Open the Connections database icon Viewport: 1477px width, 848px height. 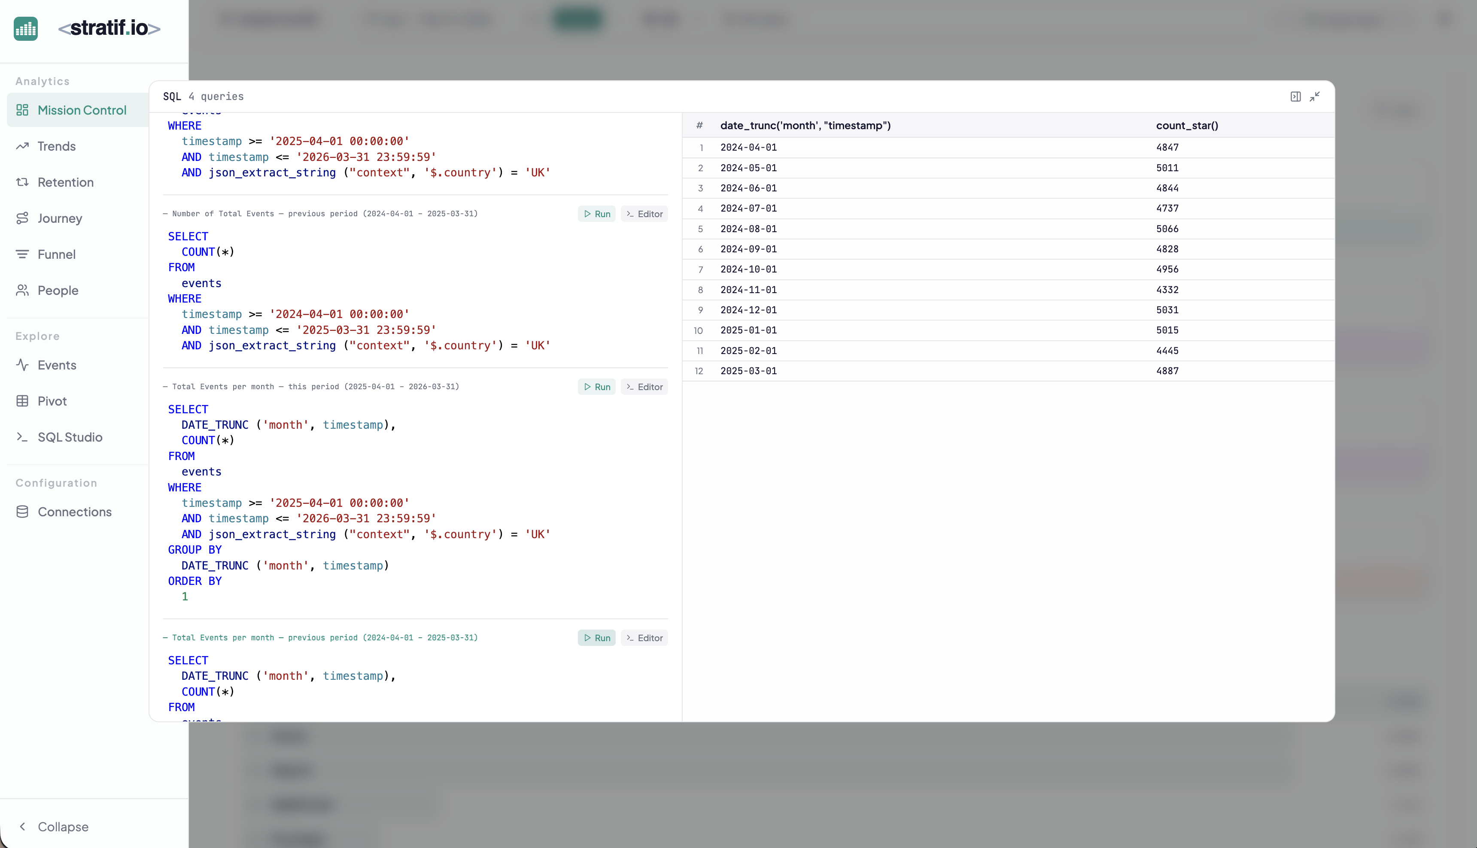tap(22, 512)
